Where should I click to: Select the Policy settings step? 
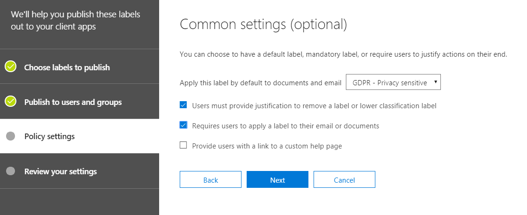(x=50, y=137)
